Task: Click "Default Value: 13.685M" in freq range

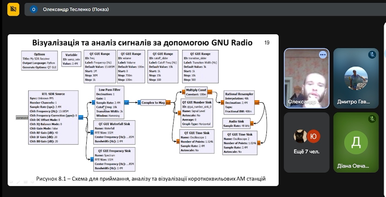Action: point(100,67)
